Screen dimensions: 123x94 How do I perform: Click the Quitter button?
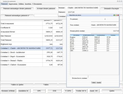click(112, 91)
